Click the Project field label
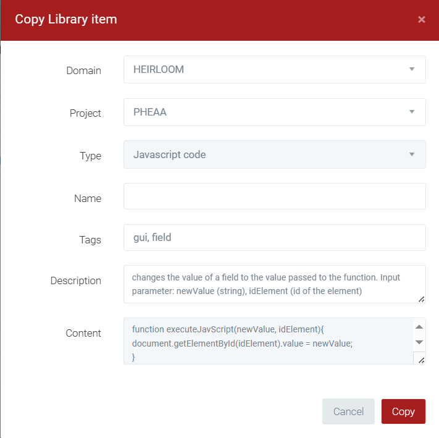 85,113
